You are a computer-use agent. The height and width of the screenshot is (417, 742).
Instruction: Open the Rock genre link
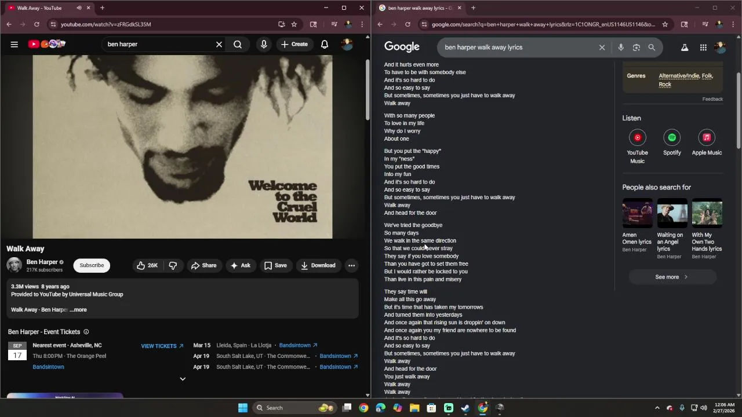coord(665,84)
